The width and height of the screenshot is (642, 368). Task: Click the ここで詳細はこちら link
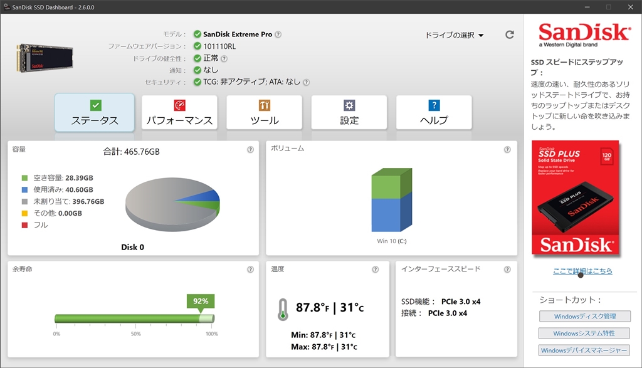tap(582, 271)
